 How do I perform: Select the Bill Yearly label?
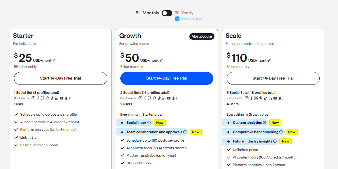184,13
